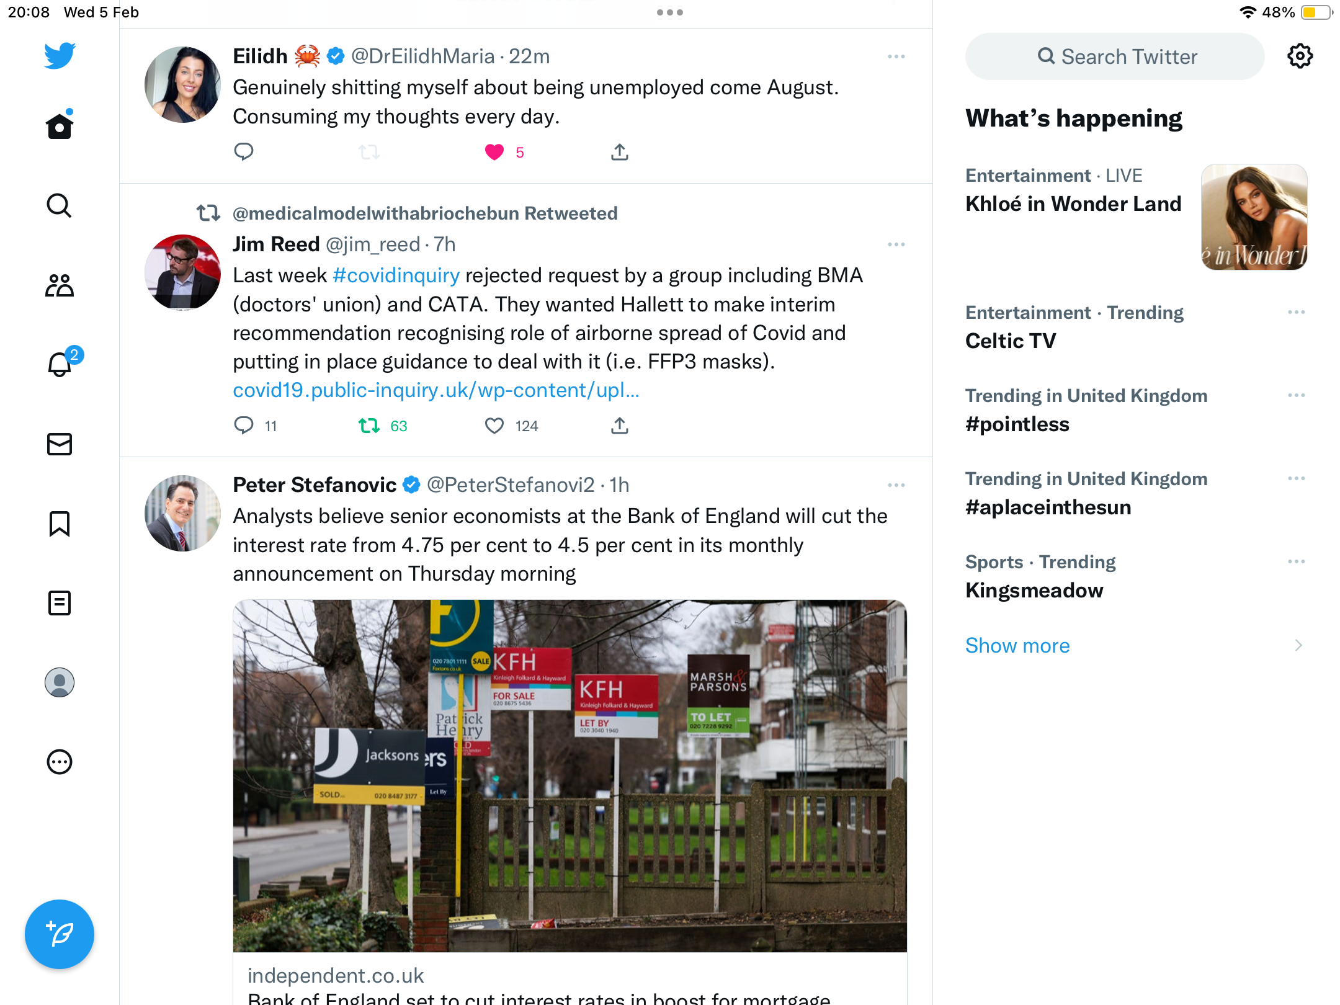Like Jim Reed's tweet with 124 likes
This screenshot has width=1340, height=1005.
tap(494, 426)
